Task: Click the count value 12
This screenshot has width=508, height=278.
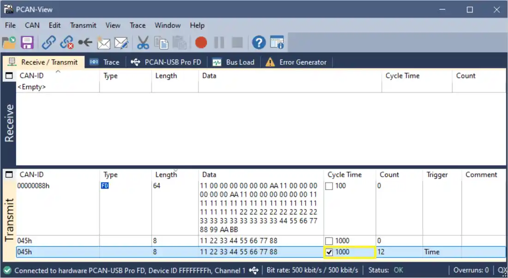Action: pyautogui.click(x=381, y=252)
